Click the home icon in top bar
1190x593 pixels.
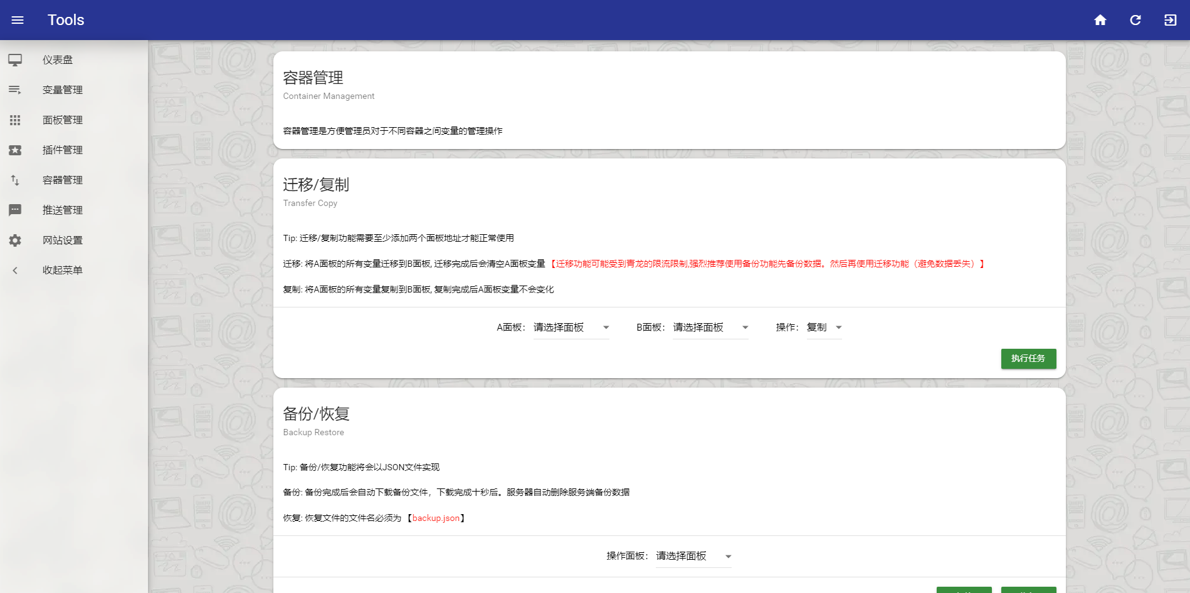(x=1100, y=20)
